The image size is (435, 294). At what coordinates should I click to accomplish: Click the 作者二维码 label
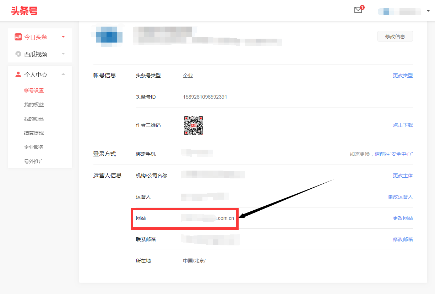[148, 125]
